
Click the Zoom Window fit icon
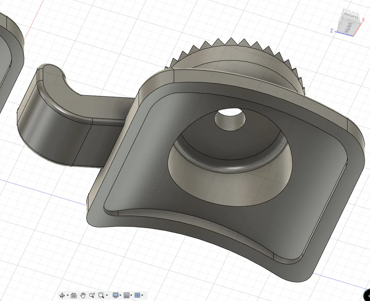click(101, 295)
